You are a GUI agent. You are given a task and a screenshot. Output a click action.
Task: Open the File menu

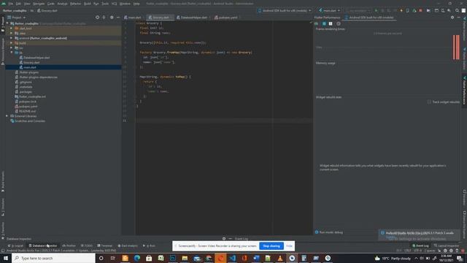[x=11, y=4]
